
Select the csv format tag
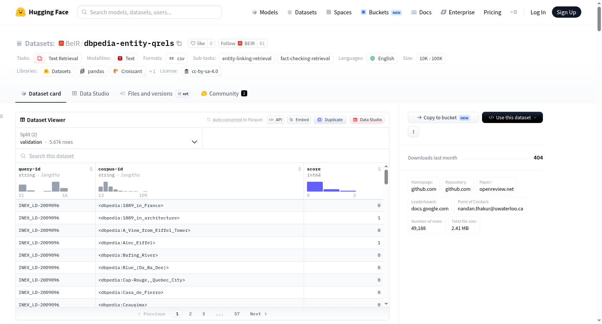click(176, 58)
